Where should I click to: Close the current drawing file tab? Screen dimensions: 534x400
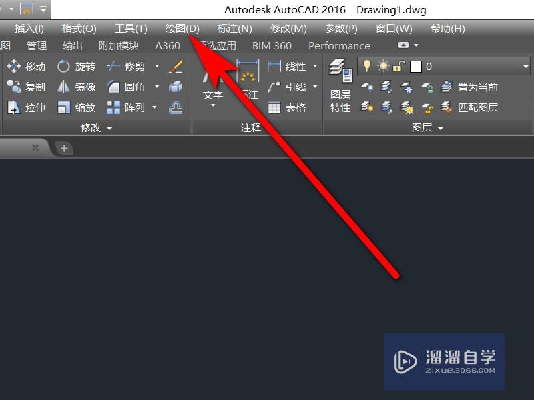pos(35,147)
